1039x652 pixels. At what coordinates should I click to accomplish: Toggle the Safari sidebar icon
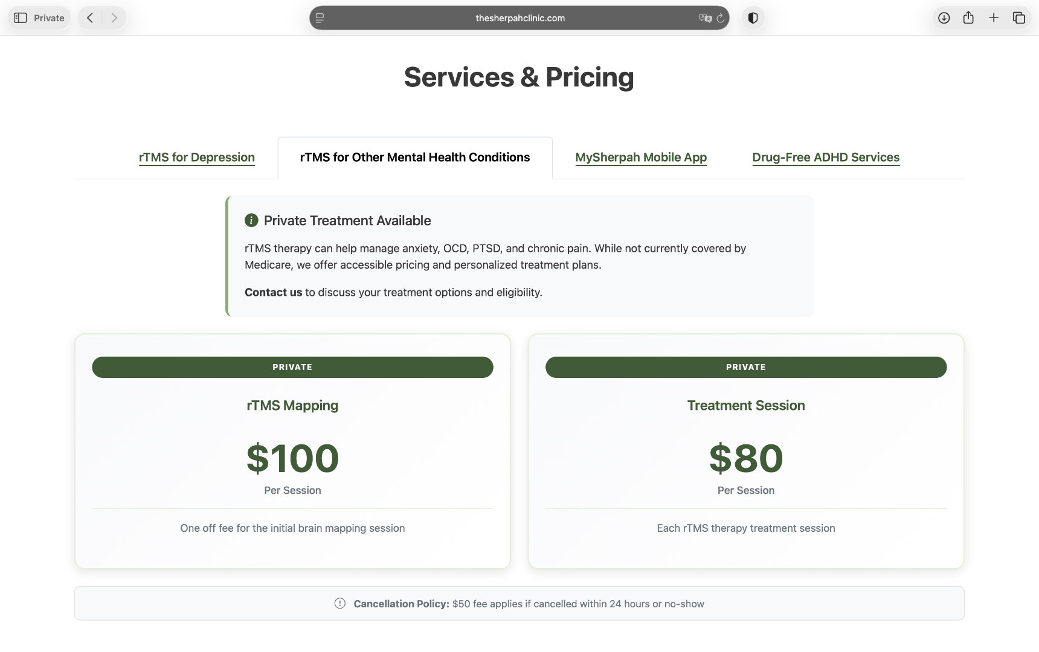(x=21, y=18)
